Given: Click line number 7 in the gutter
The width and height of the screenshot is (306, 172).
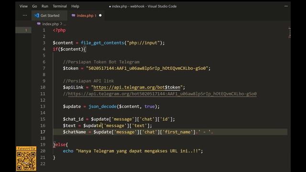Looking at the screenshot, I should [x=44, y=68].
